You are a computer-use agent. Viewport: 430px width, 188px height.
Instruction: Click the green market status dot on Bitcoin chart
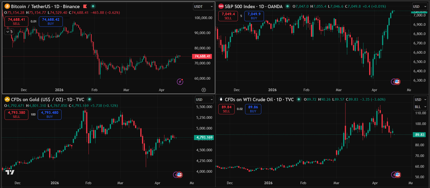coord(93,6)
